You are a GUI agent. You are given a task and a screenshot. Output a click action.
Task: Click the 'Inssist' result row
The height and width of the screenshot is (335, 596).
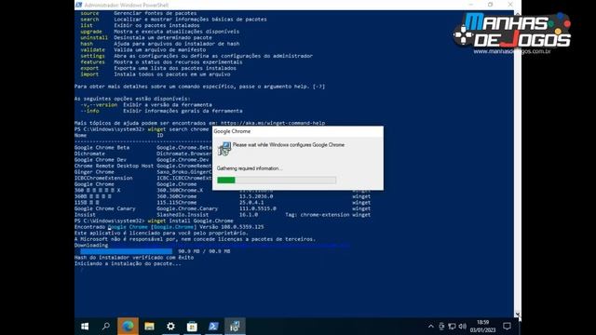(223, 215)
